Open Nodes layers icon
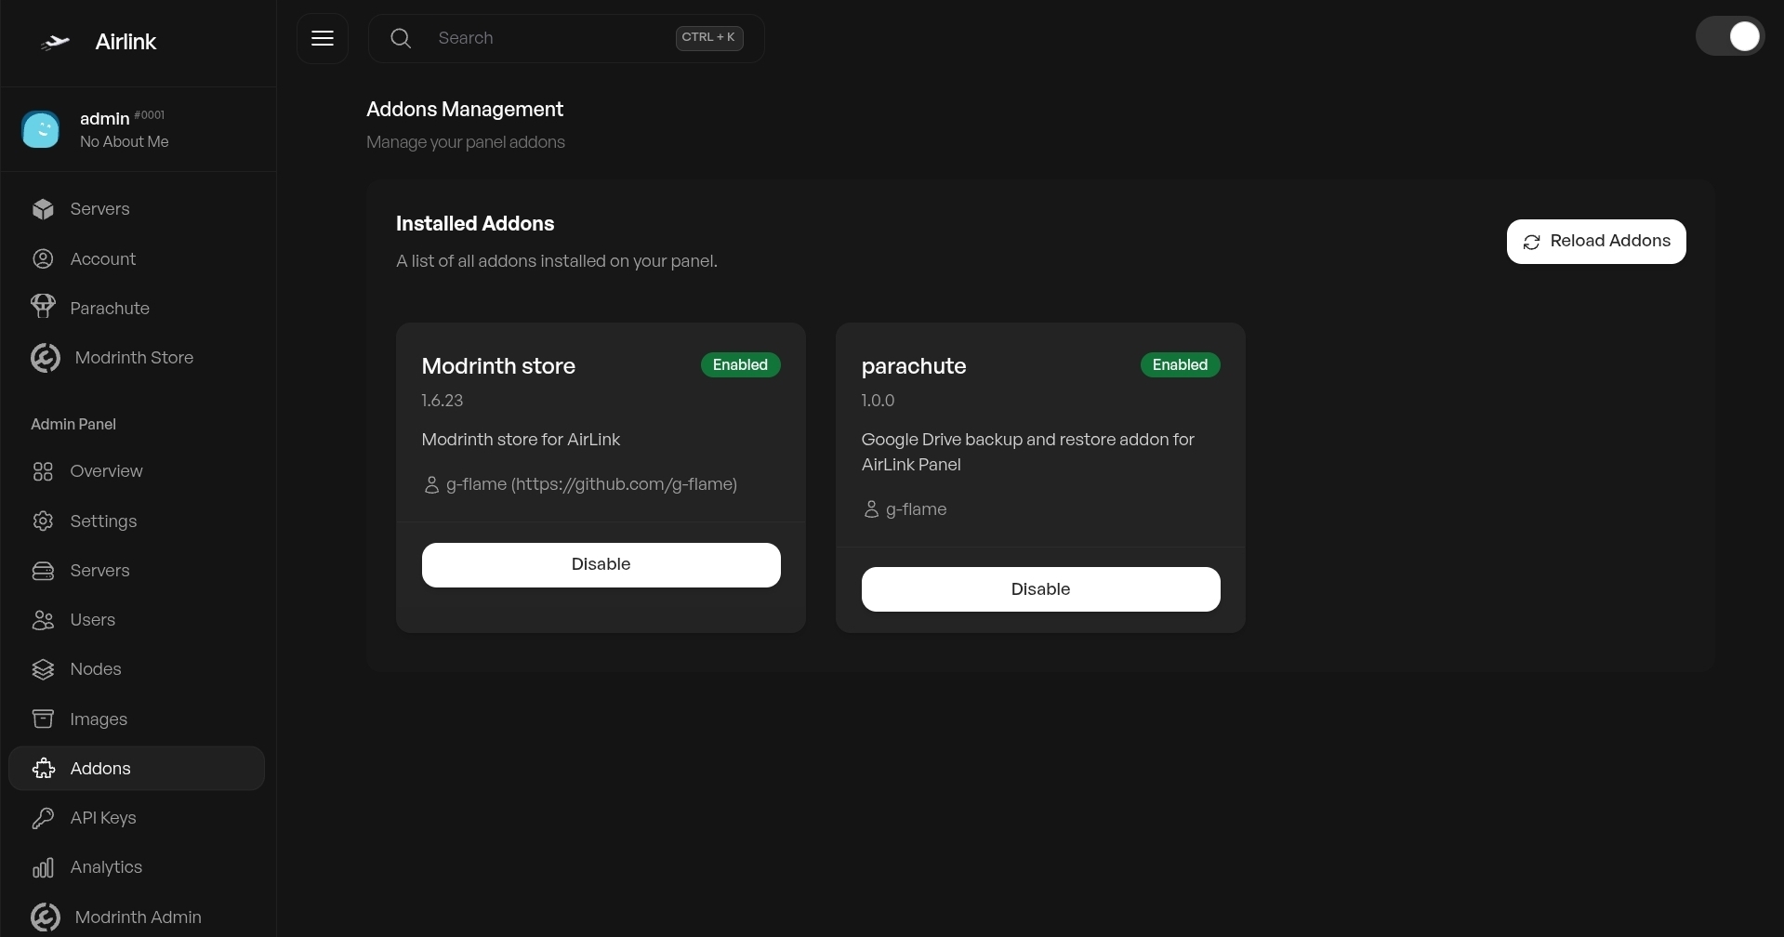 [43, 669]
